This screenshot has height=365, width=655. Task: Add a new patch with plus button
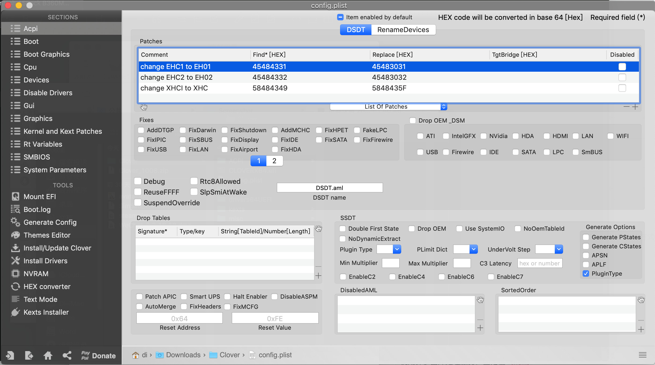635,107
